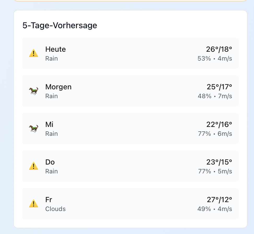Click the horse icon beside Mi
The height and width of the screenshot is (234, 254).
coord(33,129)
